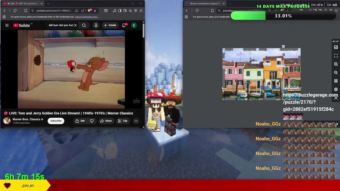Click the YouTube page vertical scrollbar
The image size is (340, 191).
(143, 31)
